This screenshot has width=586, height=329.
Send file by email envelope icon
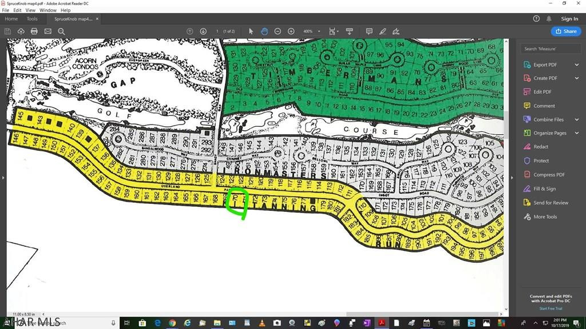click(x=48, y=31)
